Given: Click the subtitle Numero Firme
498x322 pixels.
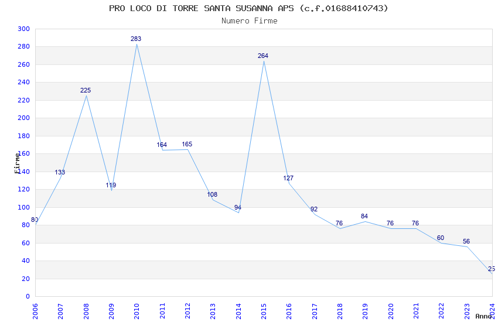Looking at the screenshot, I should (250, 21).
